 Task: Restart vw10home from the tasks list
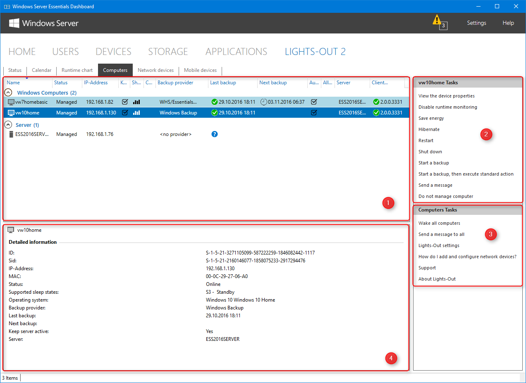[x=426, y=140]
